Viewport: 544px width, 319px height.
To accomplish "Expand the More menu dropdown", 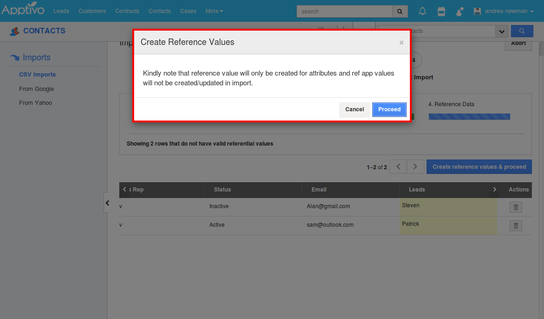I will pos(214,11).
